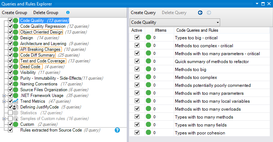273x142 pixels.
Task: Uncheck the Code Quality group checkbox
Action: (10, 21)
